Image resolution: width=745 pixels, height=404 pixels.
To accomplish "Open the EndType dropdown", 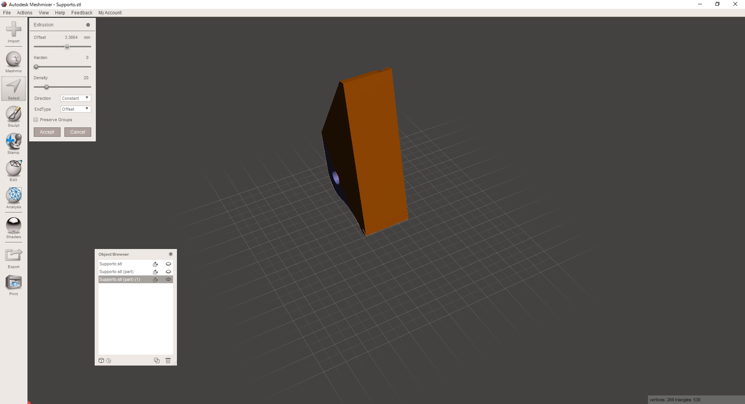I will 75,109.
